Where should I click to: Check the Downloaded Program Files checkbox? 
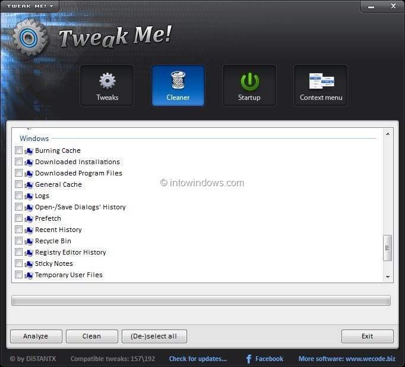point(18,172)
